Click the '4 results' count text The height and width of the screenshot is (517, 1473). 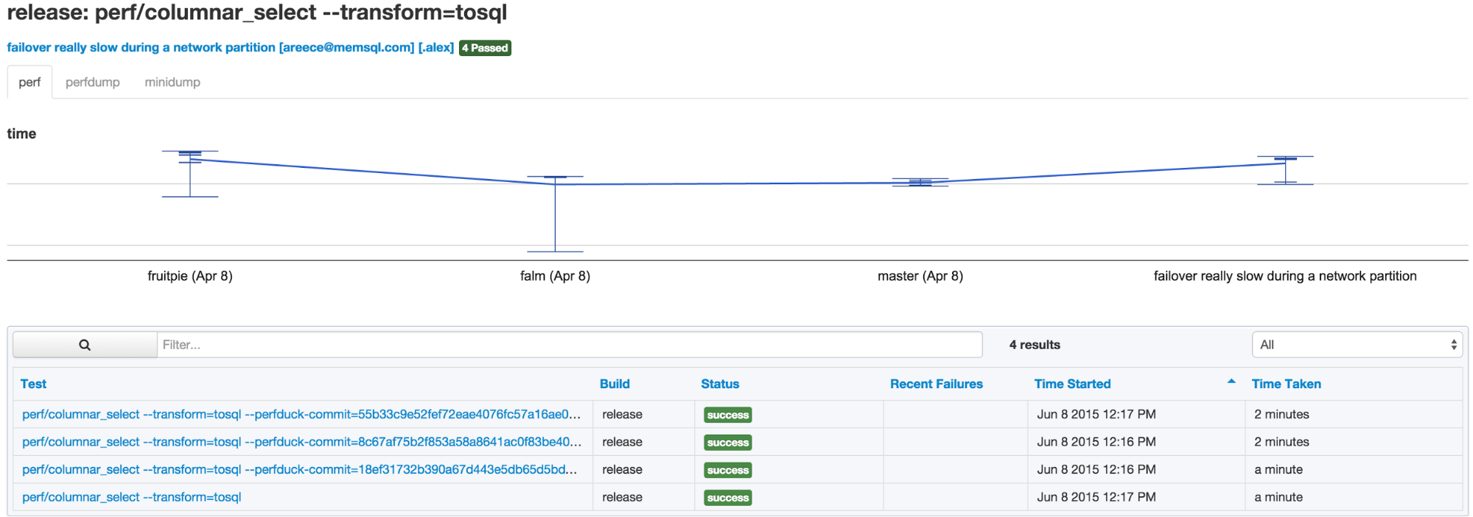[x=1035, y=345]
